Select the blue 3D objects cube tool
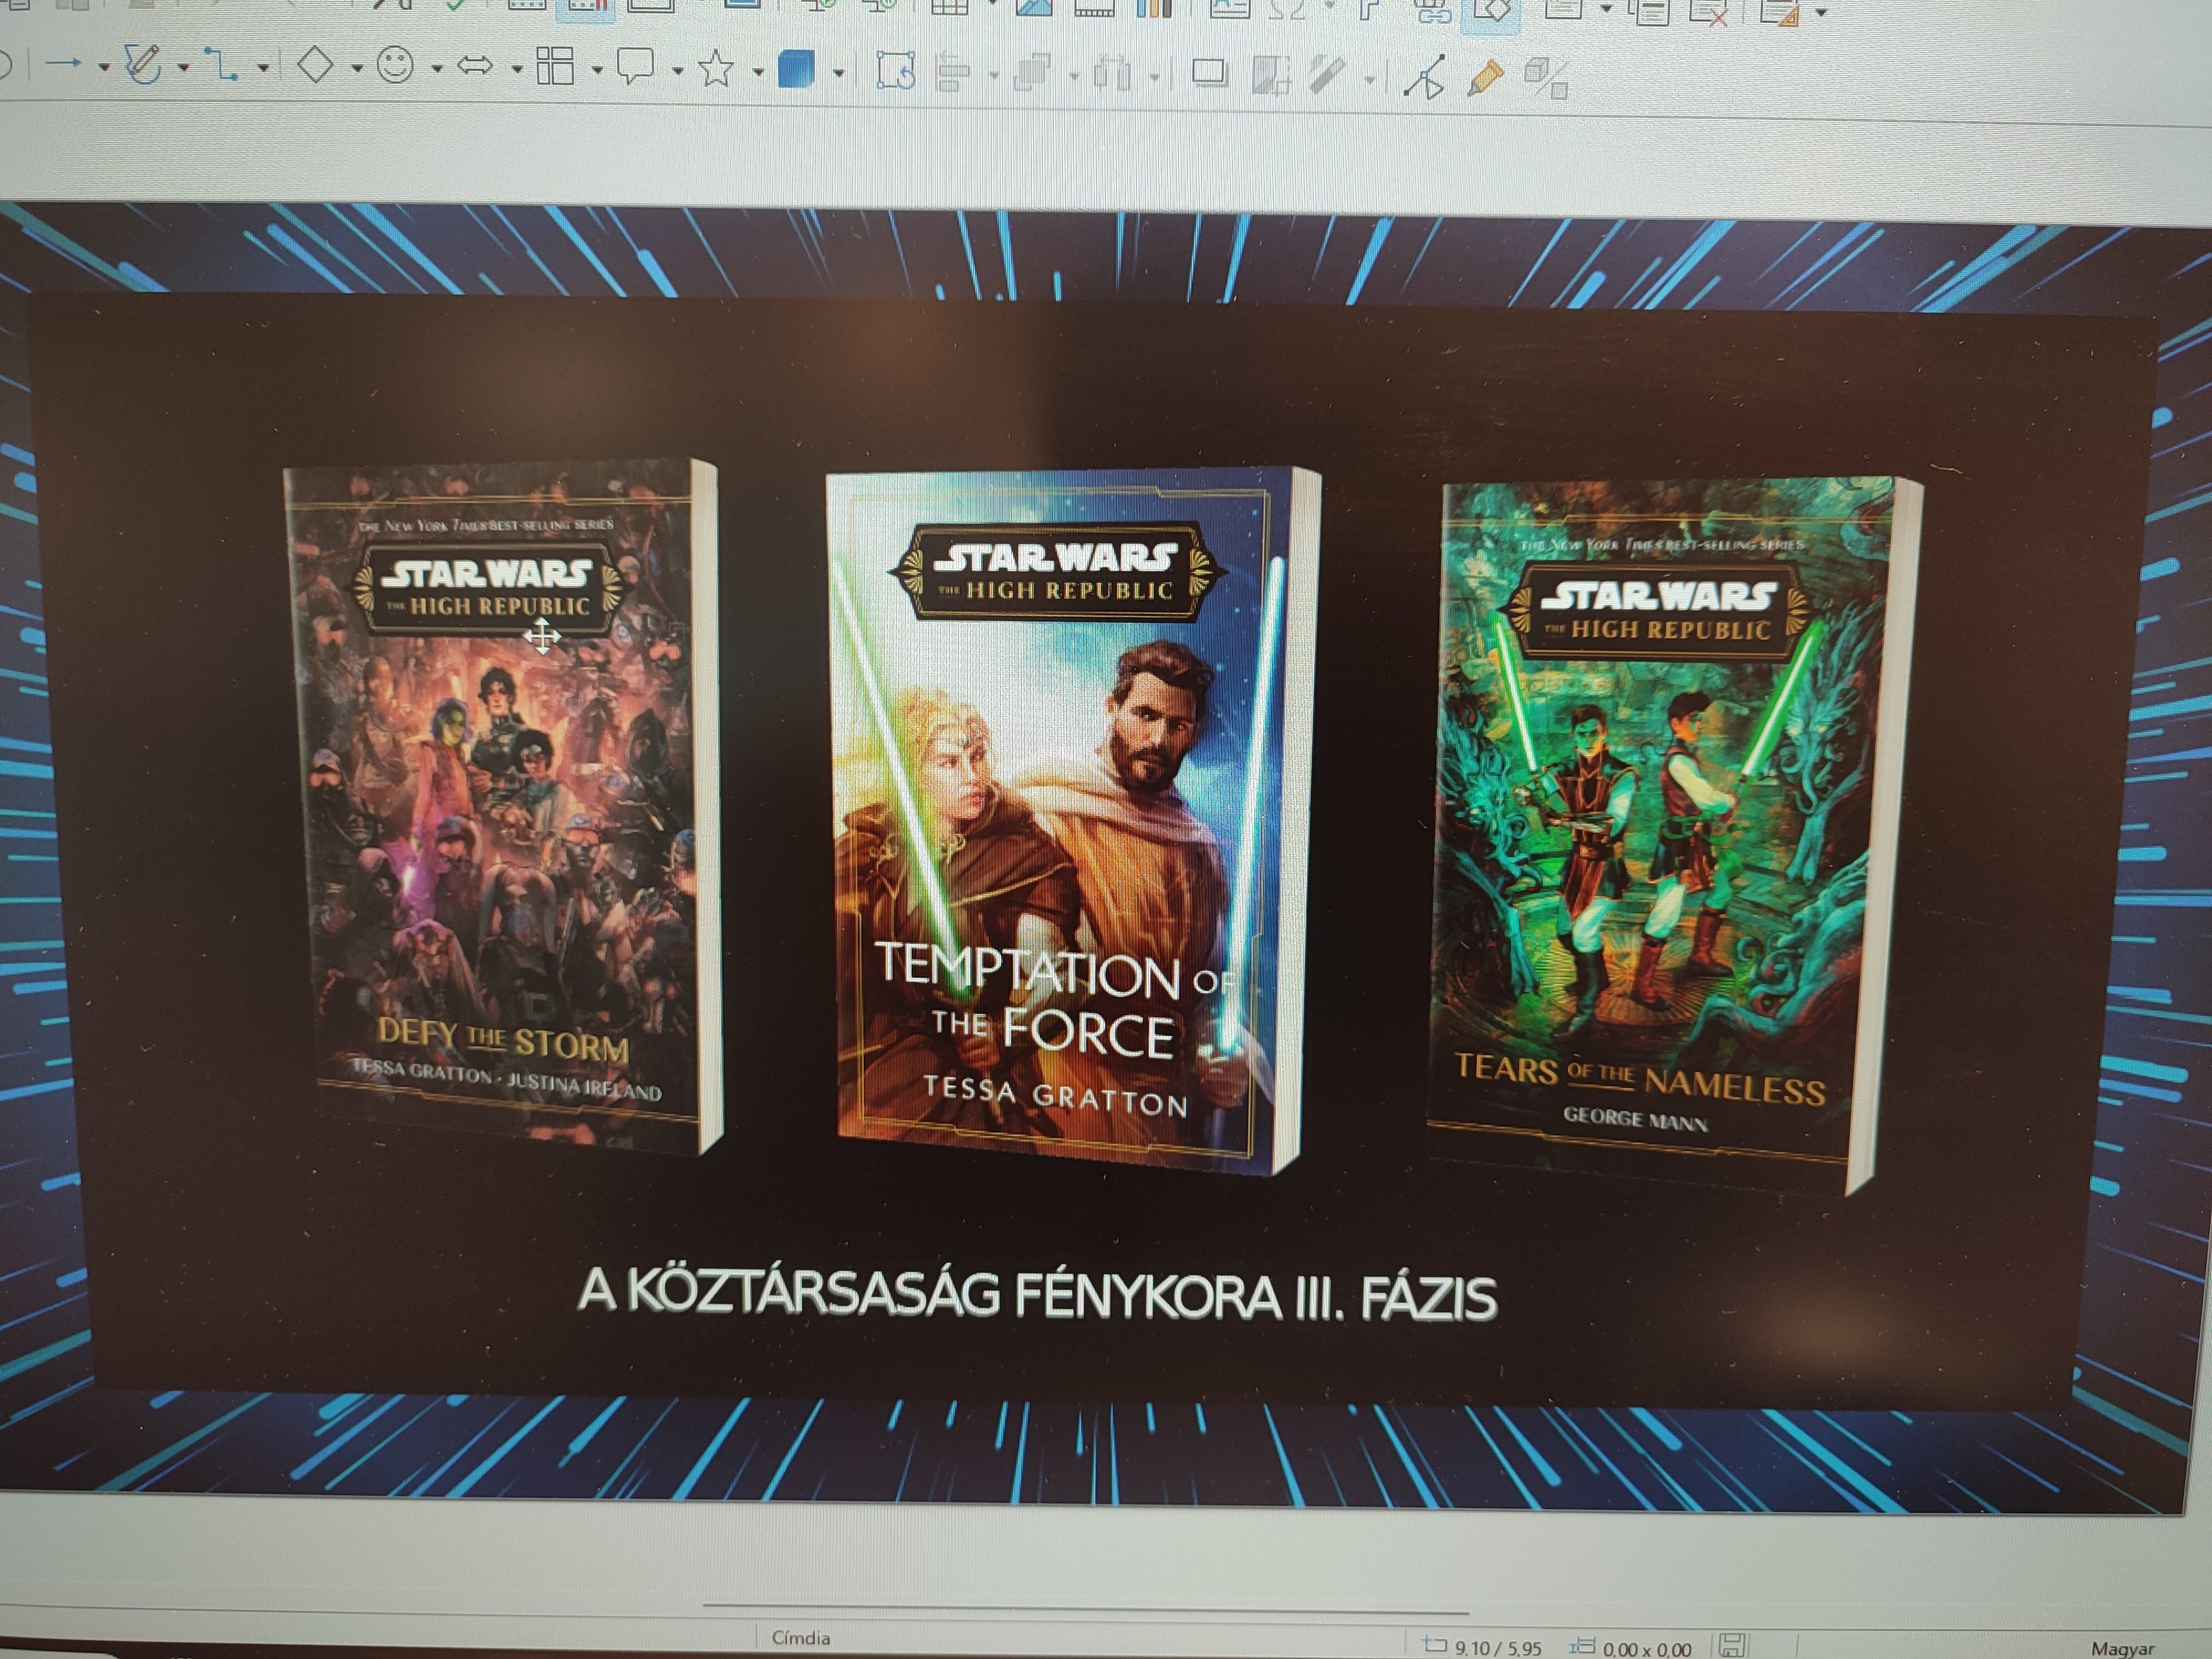 point(796,70)
